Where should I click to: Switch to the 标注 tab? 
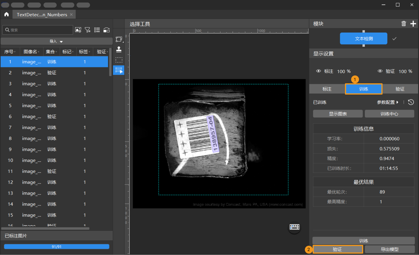tap(327, 89)
